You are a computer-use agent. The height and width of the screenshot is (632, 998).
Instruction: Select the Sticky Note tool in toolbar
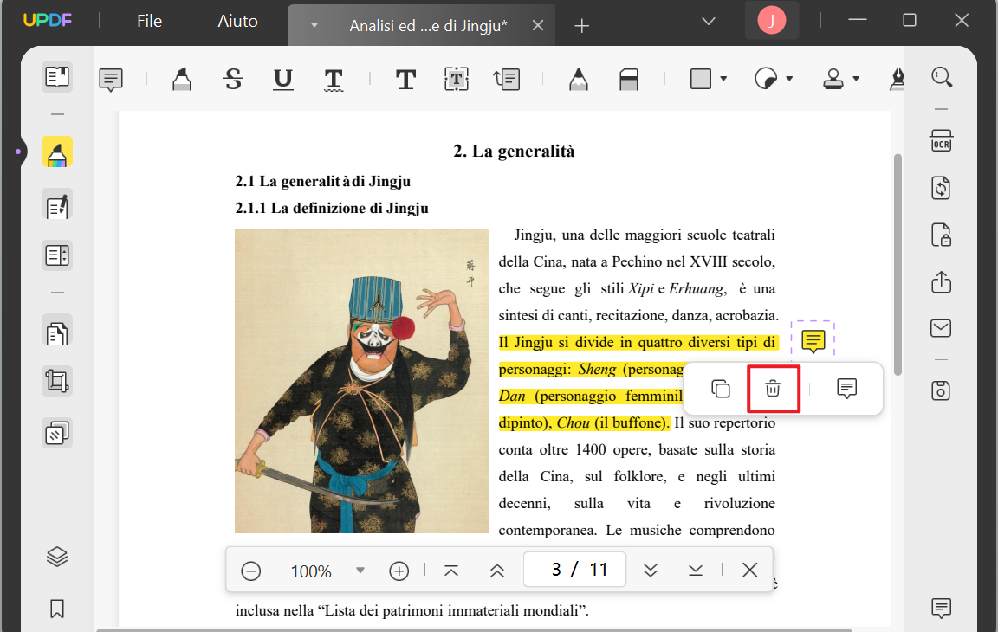111,80
